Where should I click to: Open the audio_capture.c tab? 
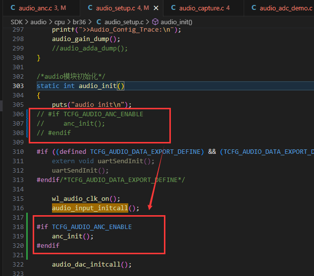click(x=204, y=8)
